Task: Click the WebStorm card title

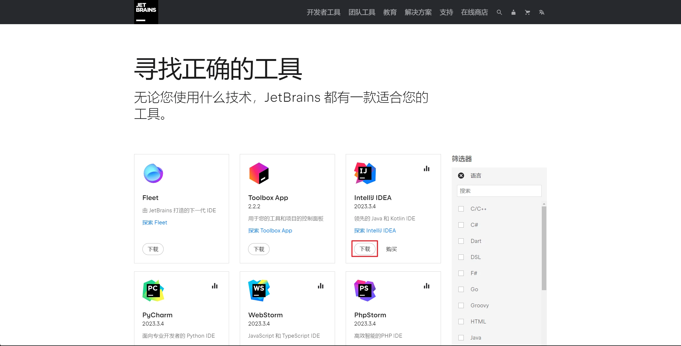Action: pyautogui.click(x=266, y=315)
